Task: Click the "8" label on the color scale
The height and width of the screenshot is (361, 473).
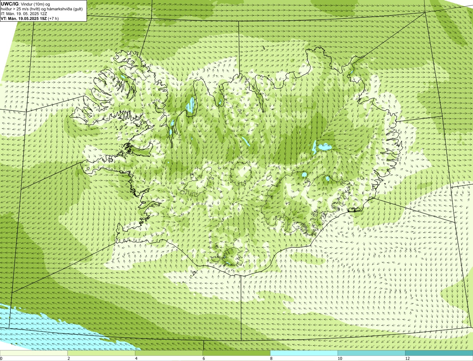Action: [x=272, y=358]
